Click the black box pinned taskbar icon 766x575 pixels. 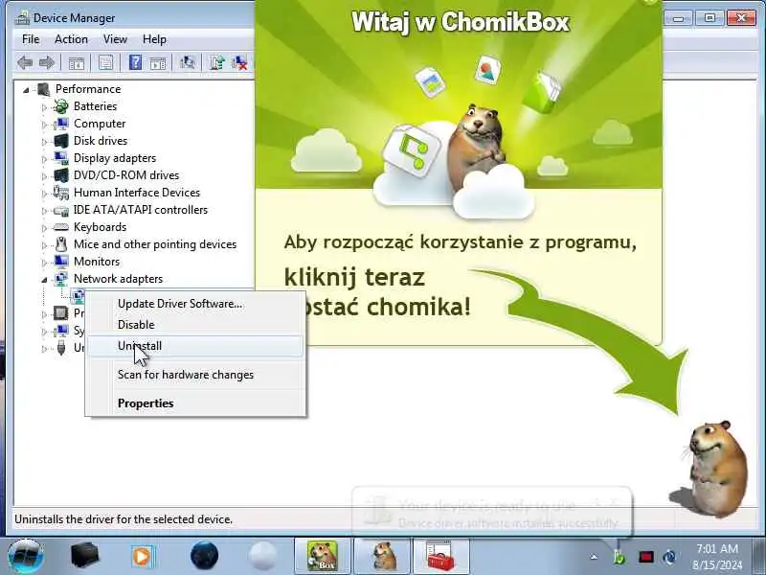point(84,557)
